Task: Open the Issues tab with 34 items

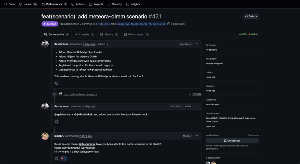Action: tap(28, 4)
